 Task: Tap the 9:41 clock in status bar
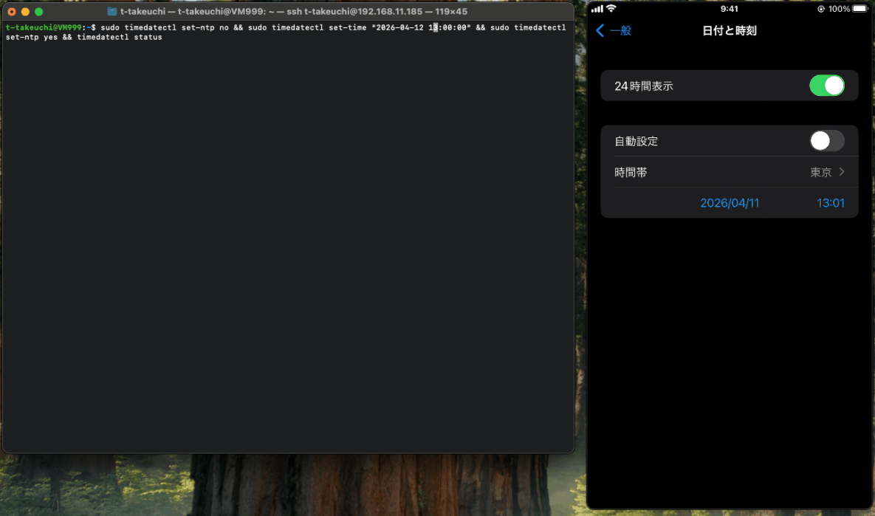coord(728,9)
